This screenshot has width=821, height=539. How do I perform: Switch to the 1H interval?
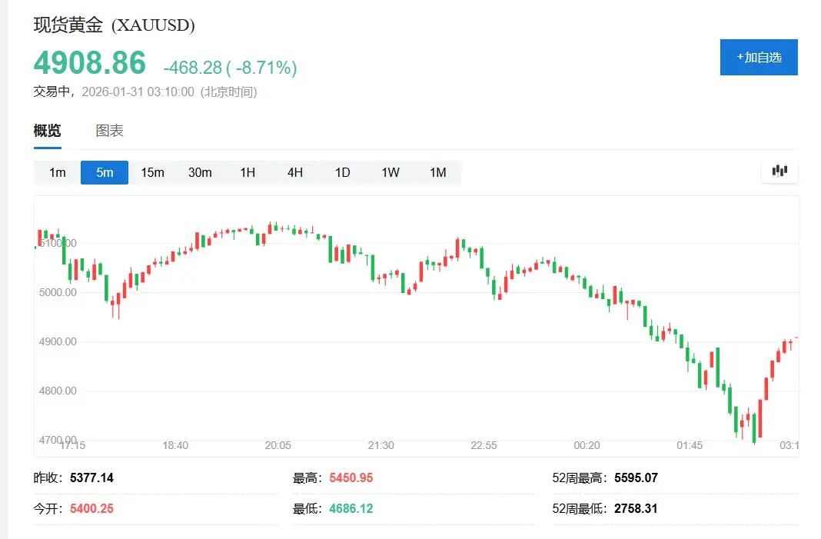[x=248, y=172]
